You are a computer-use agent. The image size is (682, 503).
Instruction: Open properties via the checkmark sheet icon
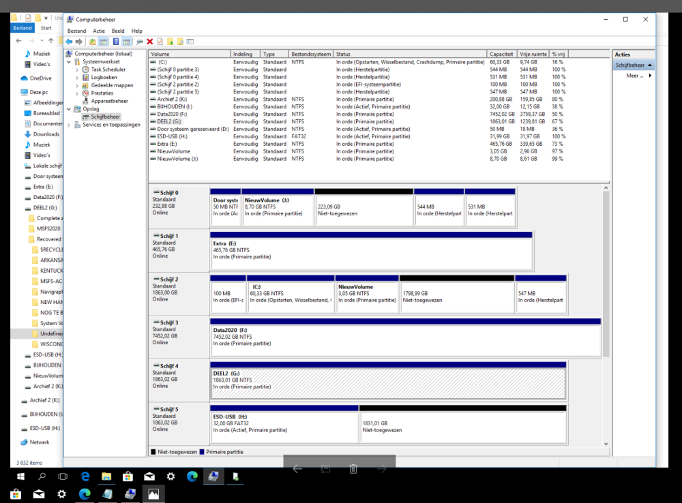click(160, 42)
